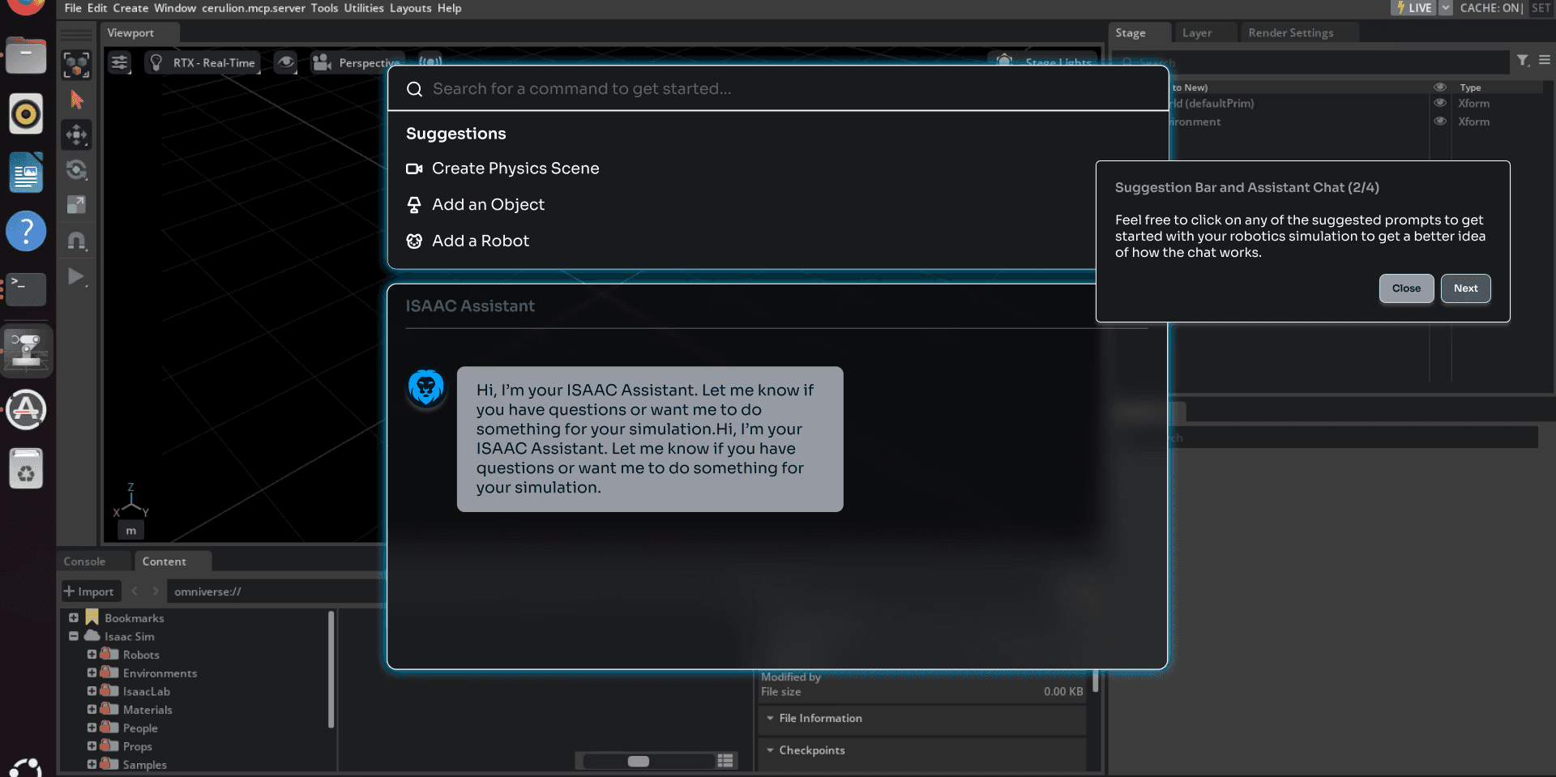Focus the command search field
This screenshot has width=1556, height=777.
click(778, 88)
